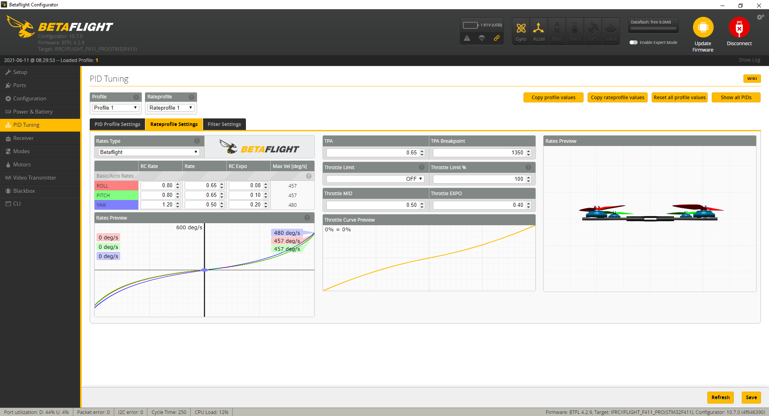Click the Motors icon in sidebar
Image resolution: width=769 pixels, height=416 pixels.
pos(8,164)
